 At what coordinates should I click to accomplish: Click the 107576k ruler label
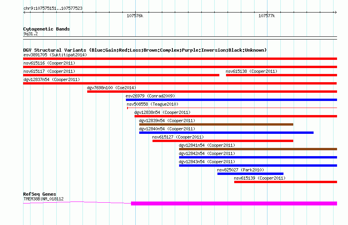coord(135,16)
